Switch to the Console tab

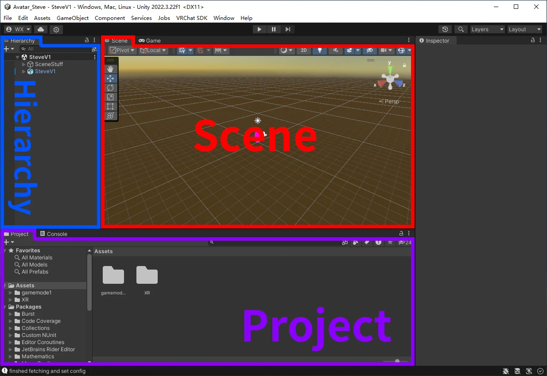53,234
